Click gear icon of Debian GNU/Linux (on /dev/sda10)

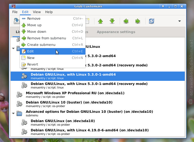click(x=24, y=123)
